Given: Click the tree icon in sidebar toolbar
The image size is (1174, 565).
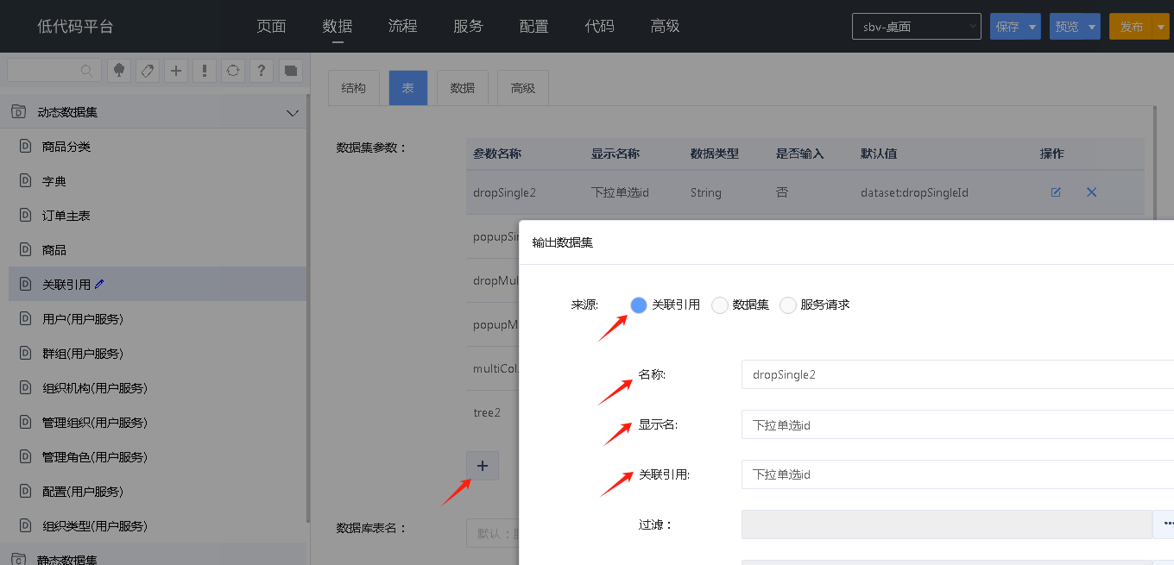Looking at the screenshot, I should coord(119,71).
